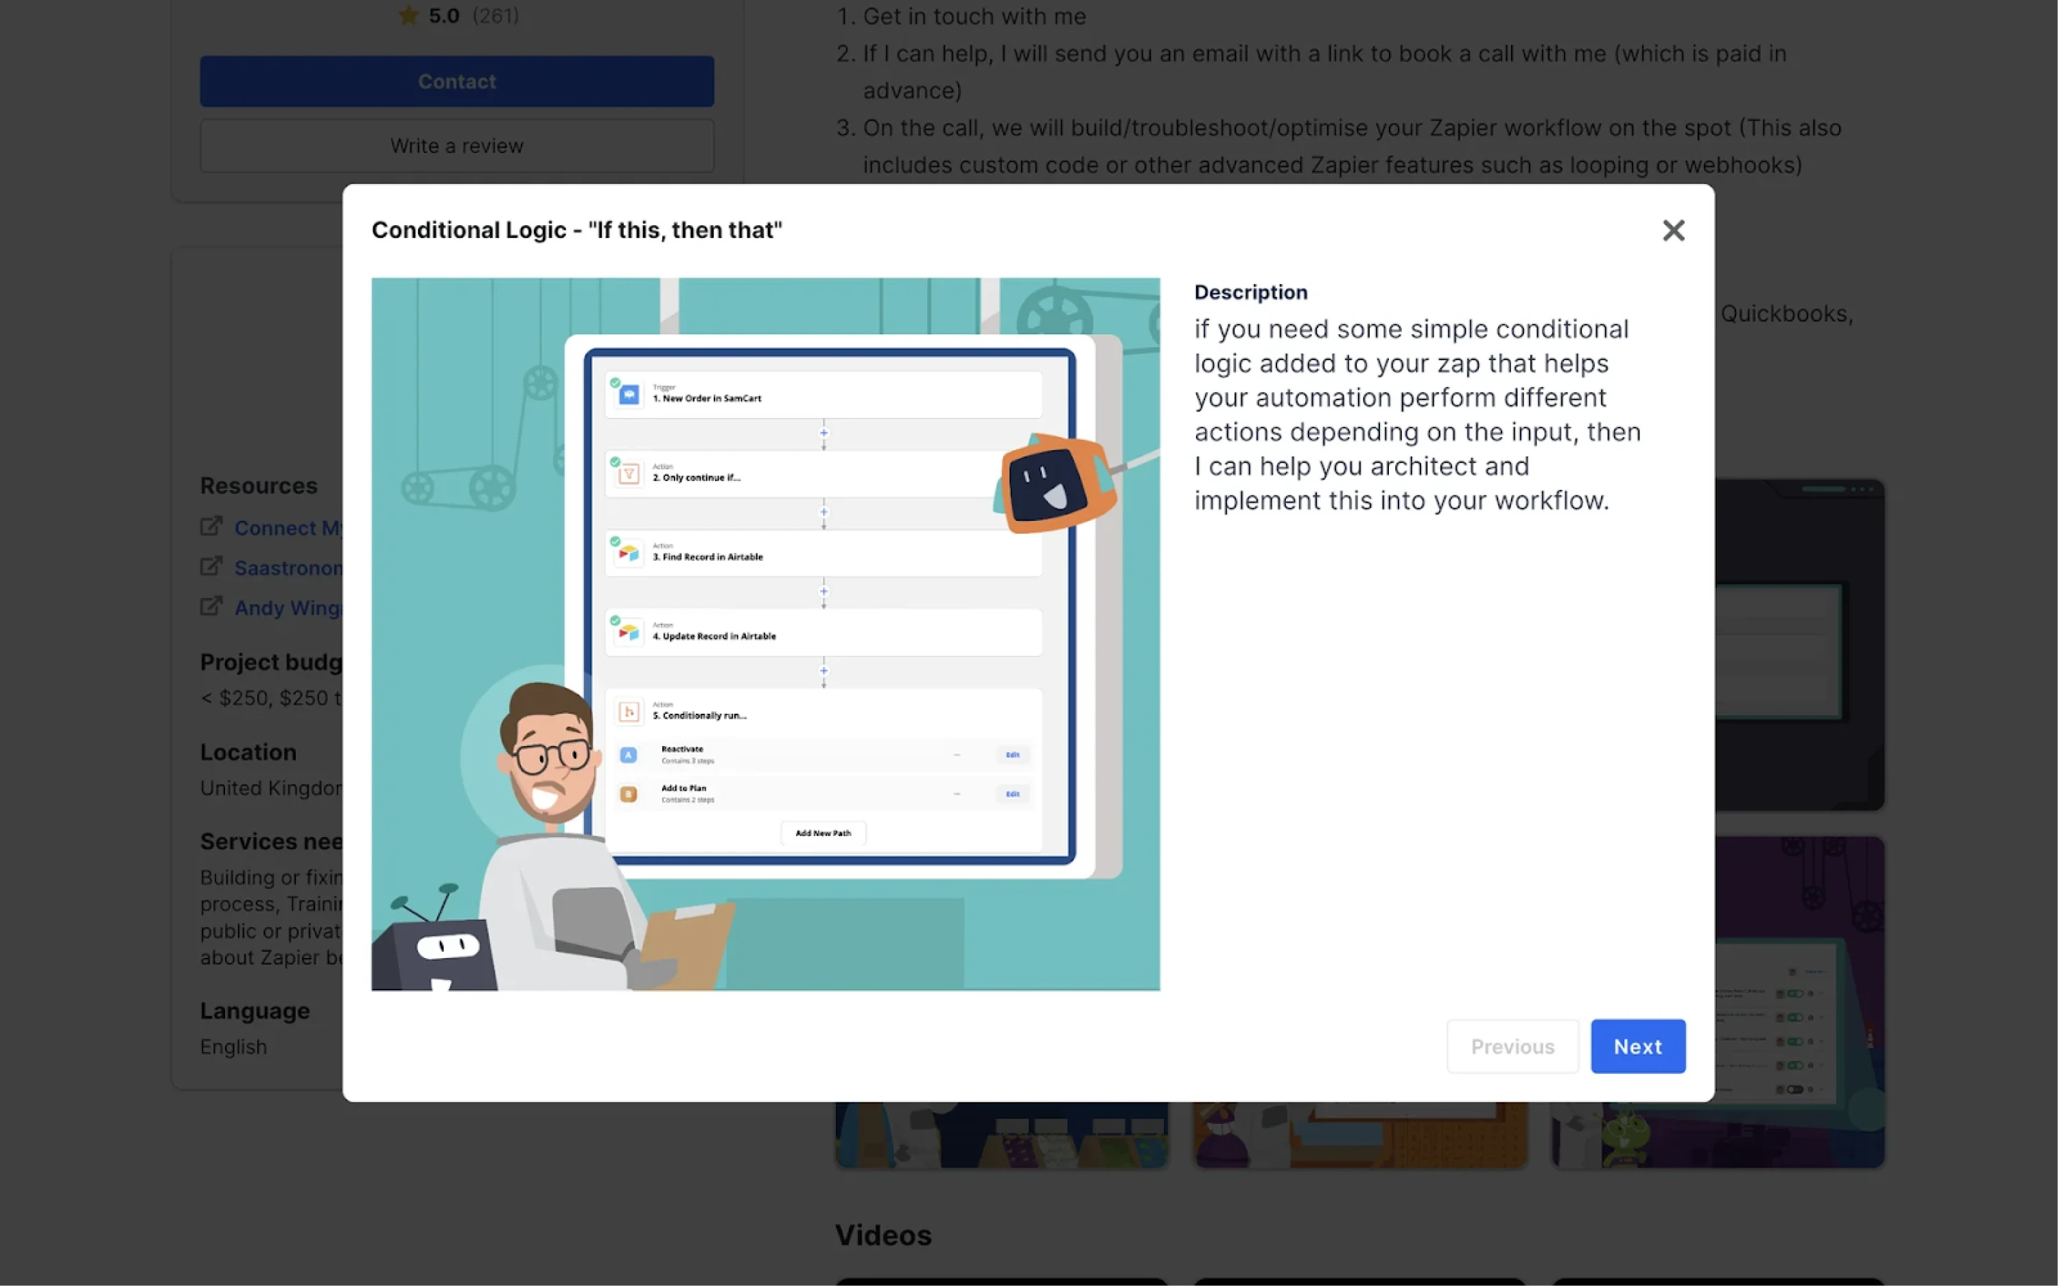
Task: Click the plus icon below the SamCart trigger
Action: [823, 433]
